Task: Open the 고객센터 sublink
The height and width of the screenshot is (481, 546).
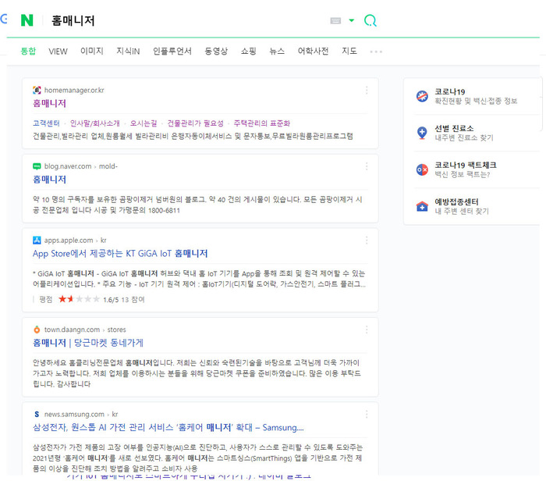Action: coord(46,123)
